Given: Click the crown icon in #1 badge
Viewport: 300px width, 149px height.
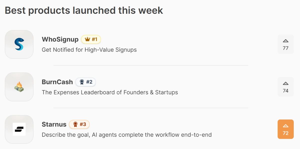Looking at the screenshot, I should click(x=87, y=39).
